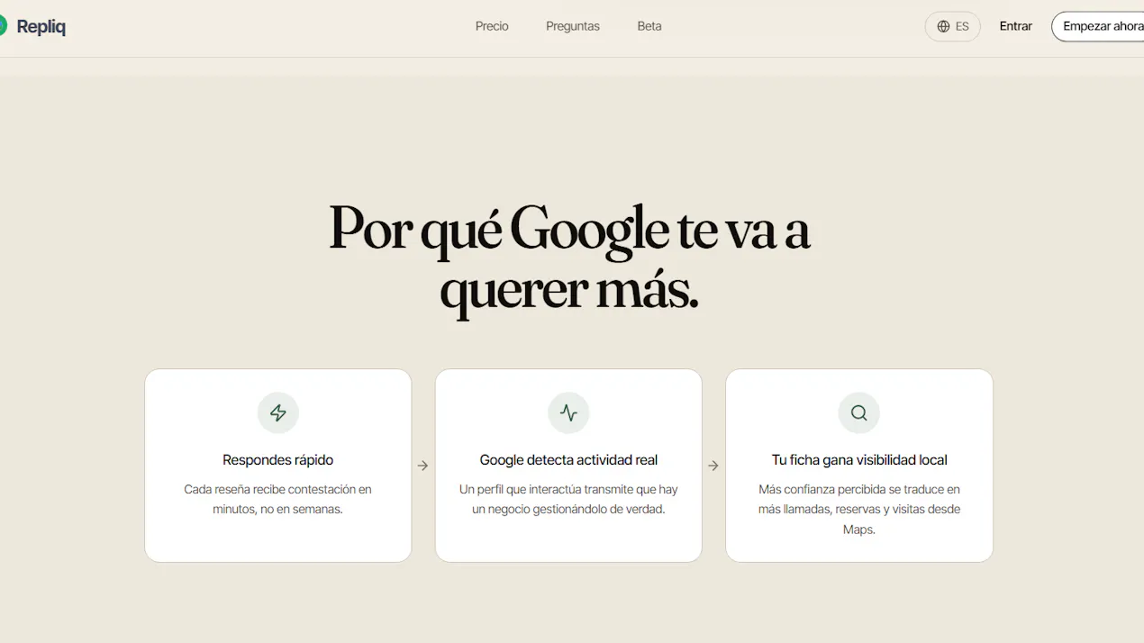Open the Precio nav link
The height and width of the screenshot is (643, 1144).
(492, 26)
